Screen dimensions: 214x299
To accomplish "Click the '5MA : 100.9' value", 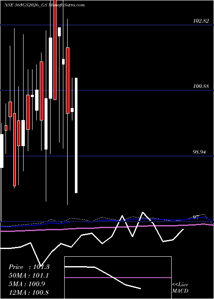I will pyautogui.click(x=27, y=284).
